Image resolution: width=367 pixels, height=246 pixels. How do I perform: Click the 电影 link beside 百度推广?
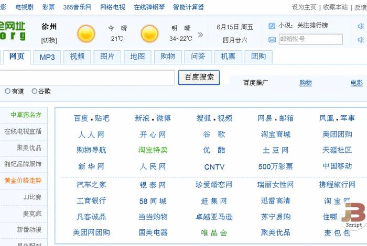357,83
